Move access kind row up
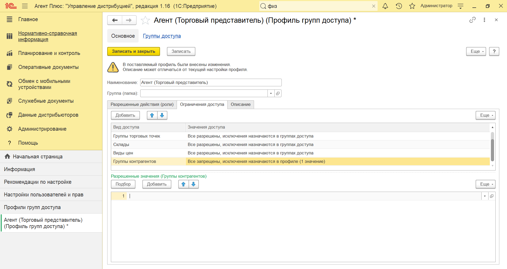Image resolution: width=507 pixels, height=269 pixels. coord(152,115)
